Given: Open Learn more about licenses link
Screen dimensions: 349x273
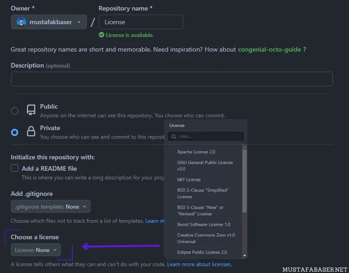Looking at the screenshot, I should (x=199, y=264).
